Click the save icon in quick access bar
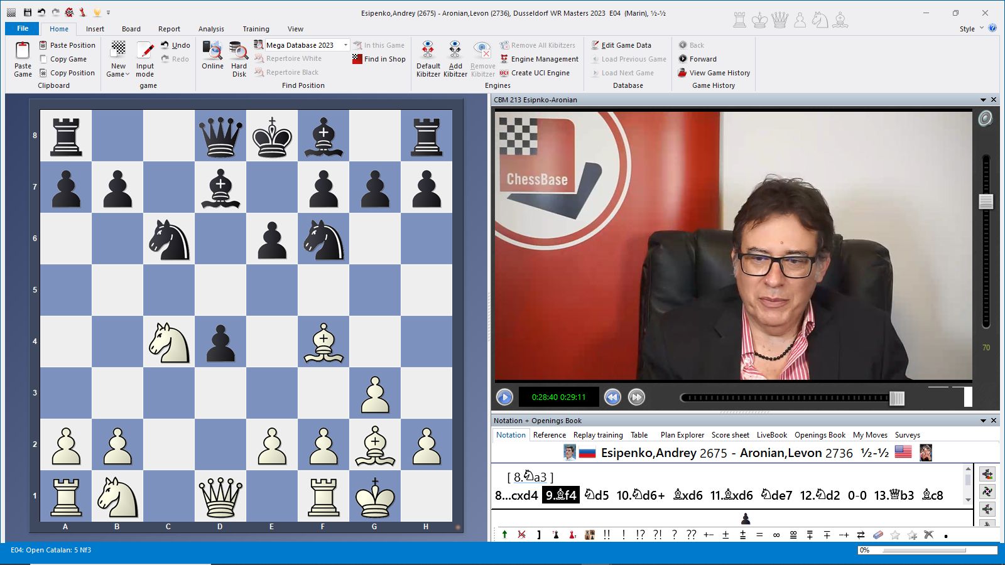Screen dimensions: 1005x565 click(x=27, y=12)
